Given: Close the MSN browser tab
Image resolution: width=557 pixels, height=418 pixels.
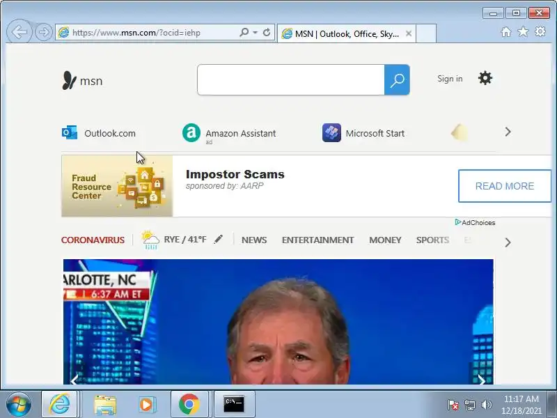Looking at the screenshot, I should click(x=409, y=33).
